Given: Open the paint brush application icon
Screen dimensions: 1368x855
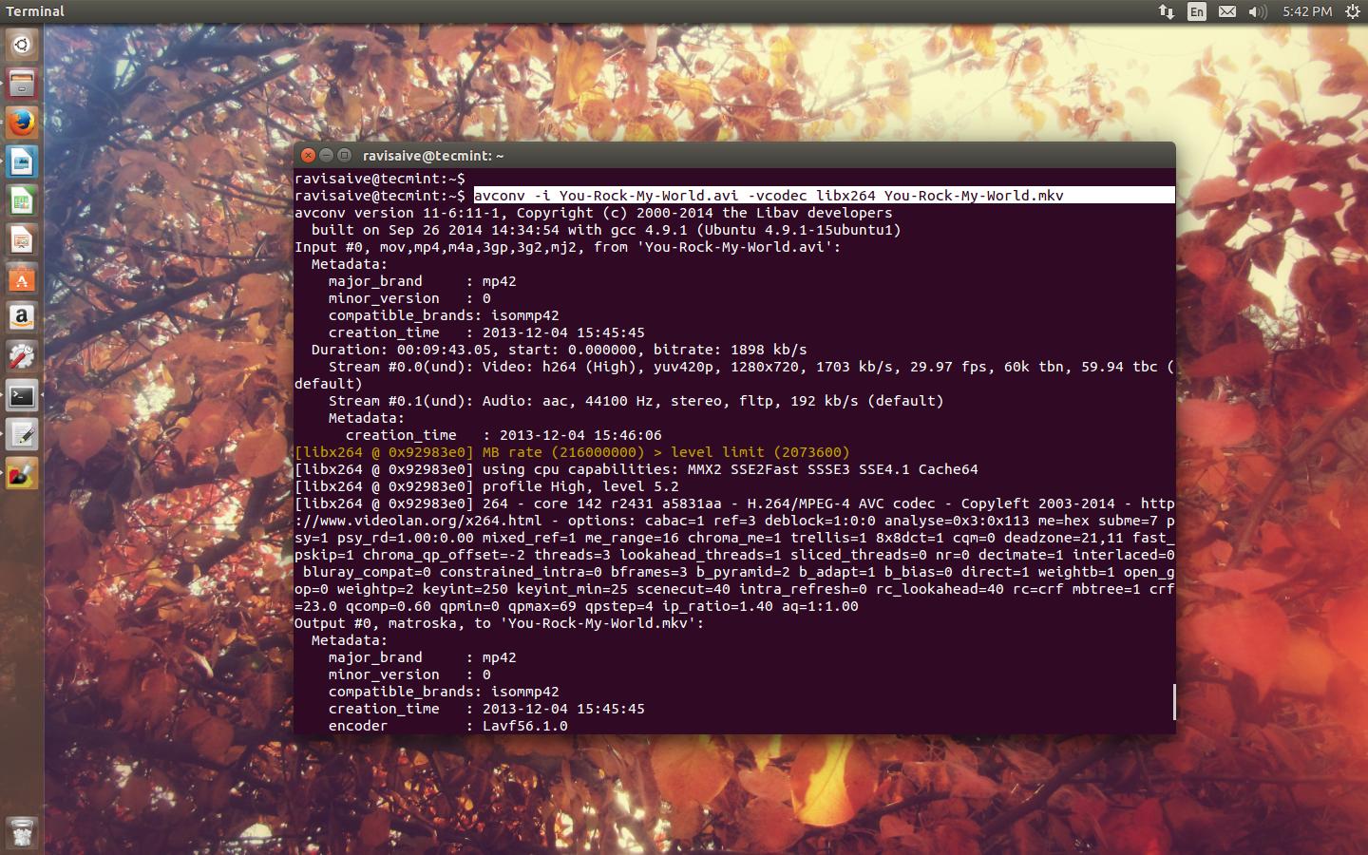Looking at the screenshot, I should [x=22, y=473].
